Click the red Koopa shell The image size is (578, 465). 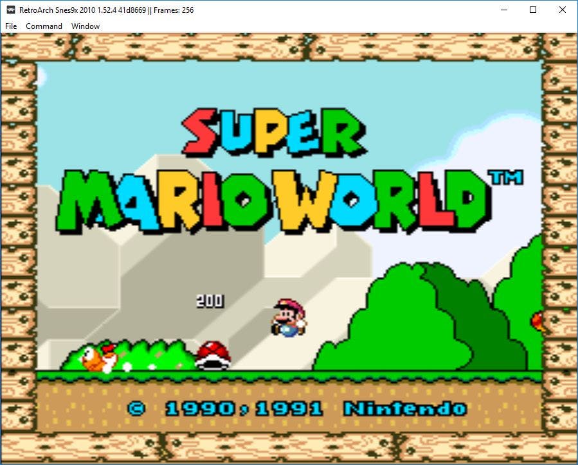pyautogui.click(x=213, y=355)
